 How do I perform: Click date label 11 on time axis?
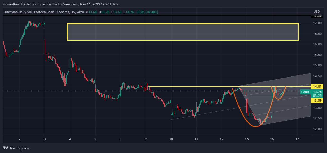[196, 139]
